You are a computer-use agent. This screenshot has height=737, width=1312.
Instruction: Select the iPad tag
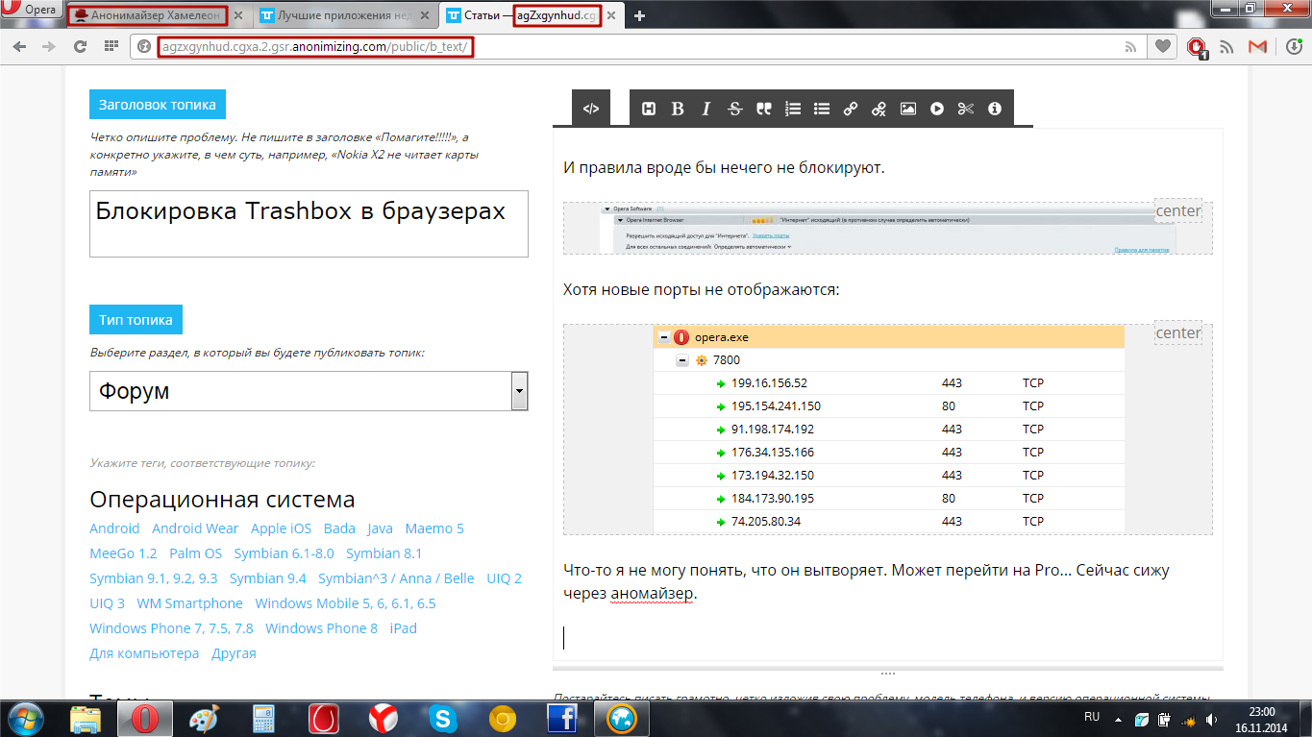(x=404, y=628)
